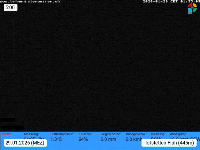Screen dimensions: 200x150
Task: Click the Windgeschw. 0.0 kmh reading
Action: pos(134,139)
